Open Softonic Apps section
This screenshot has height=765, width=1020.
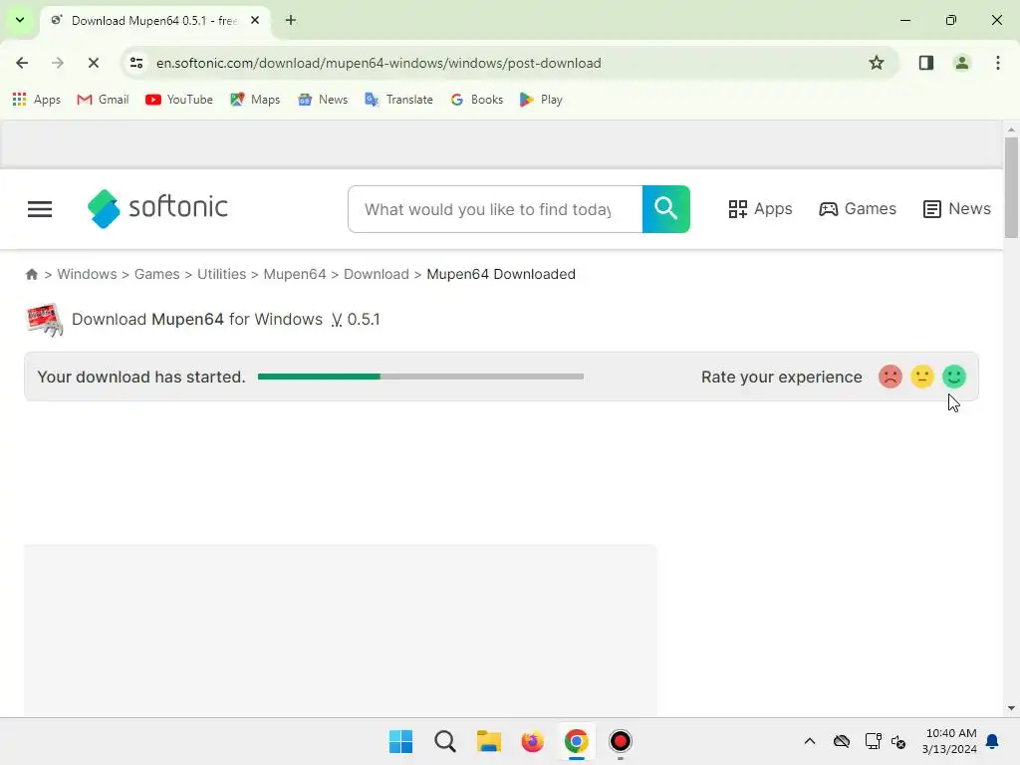tap(760, 209)
